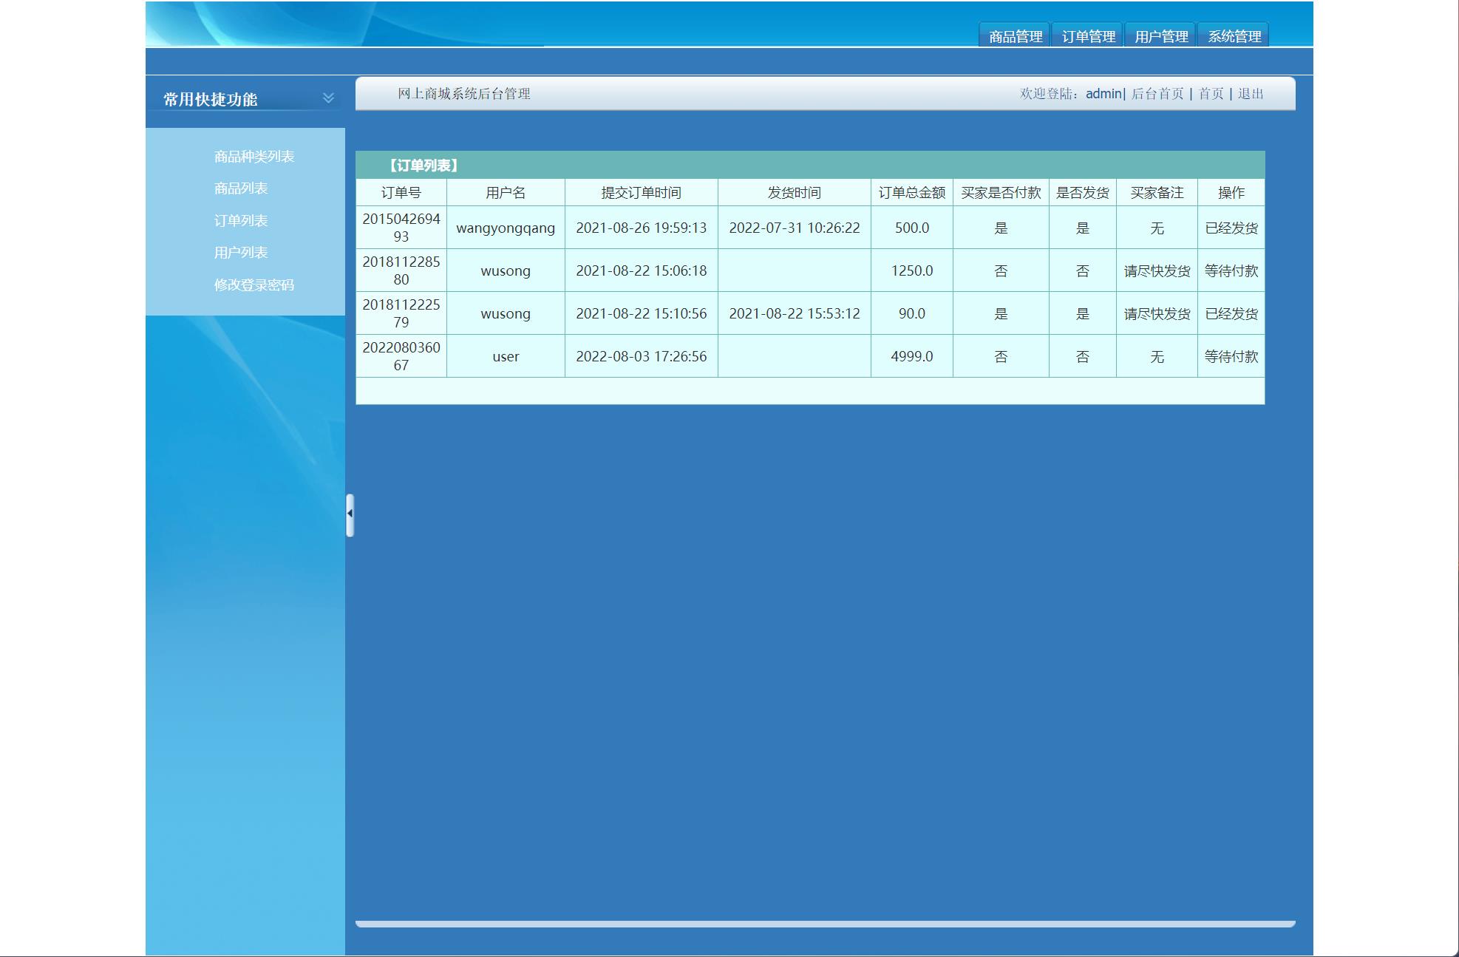Switch to the 用户管理 tab
The width and height of the screenshot is (1459, 957).
click(x=1160, y=36)
